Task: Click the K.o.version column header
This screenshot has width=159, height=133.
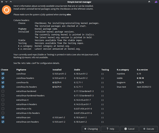Action: tap(142, 70)
